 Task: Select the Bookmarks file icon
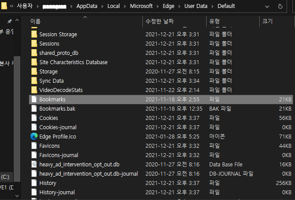tap(34, 100)
